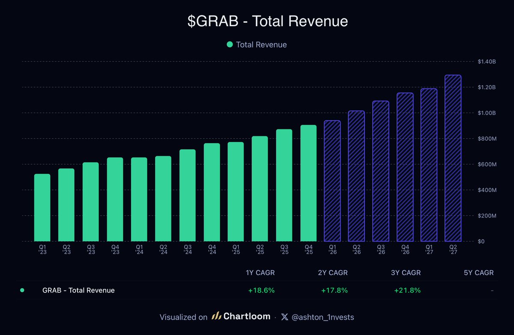Click the Q1 '26 x-axis label

pyautogui.click(x=332, y=249)
